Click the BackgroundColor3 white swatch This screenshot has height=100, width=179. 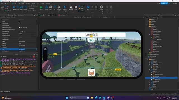coord(19,27)
